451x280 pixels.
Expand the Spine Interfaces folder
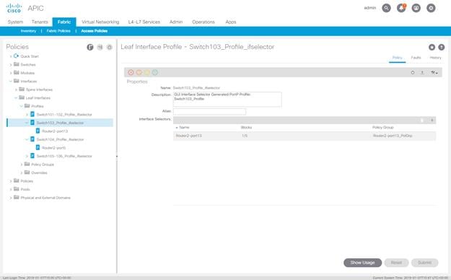[16, 89]
